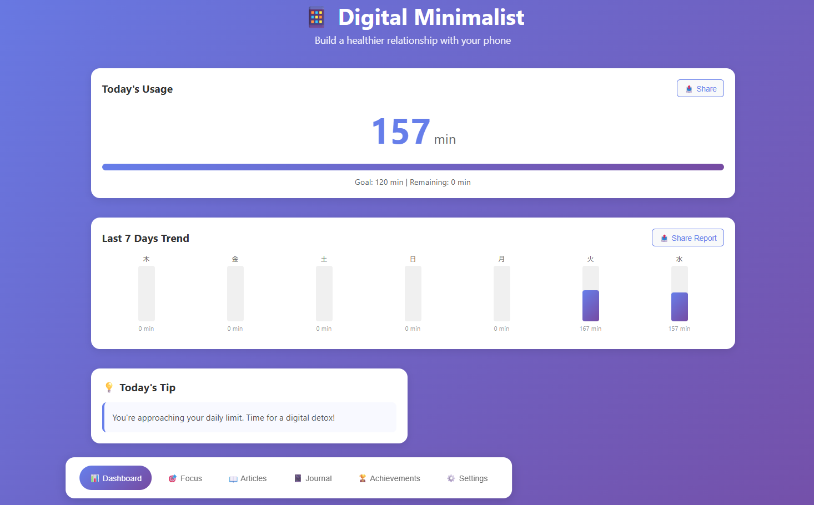Click the 157 min bar for 水
The width and height of the screenshot is (814, 505).
tap(679, 305)
